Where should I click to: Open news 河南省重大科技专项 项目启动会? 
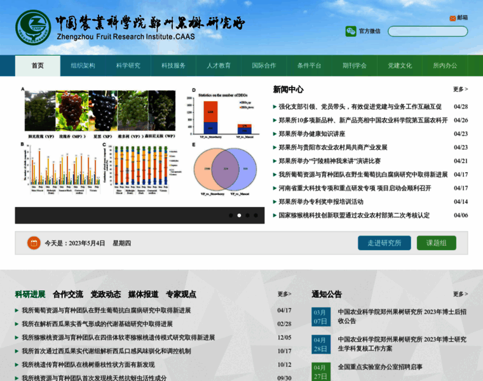pos(355,188)
